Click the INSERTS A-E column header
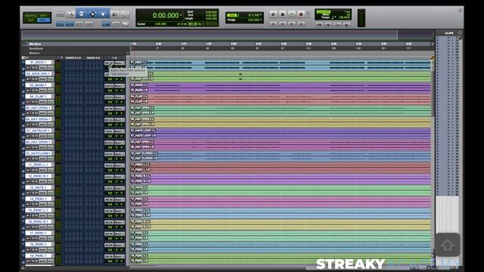 coord(73,57)
